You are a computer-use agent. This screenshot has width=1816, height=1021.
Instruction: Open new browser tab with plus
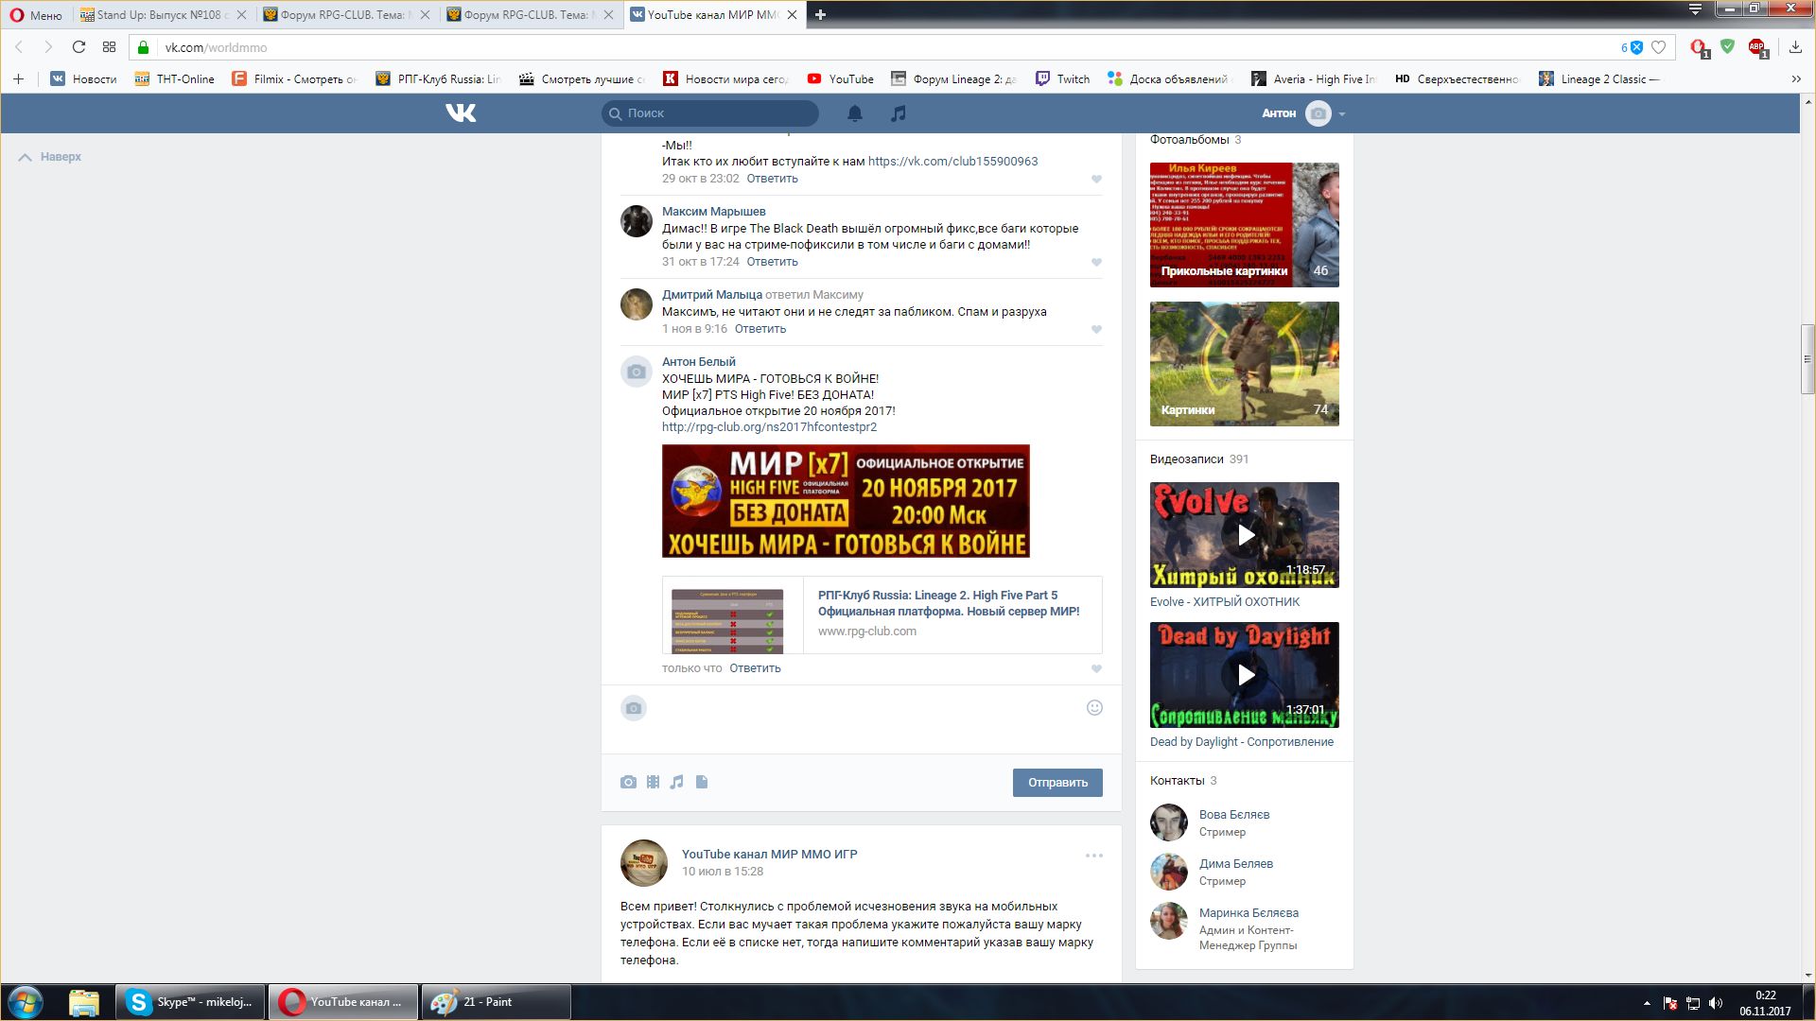click(820, 14)
